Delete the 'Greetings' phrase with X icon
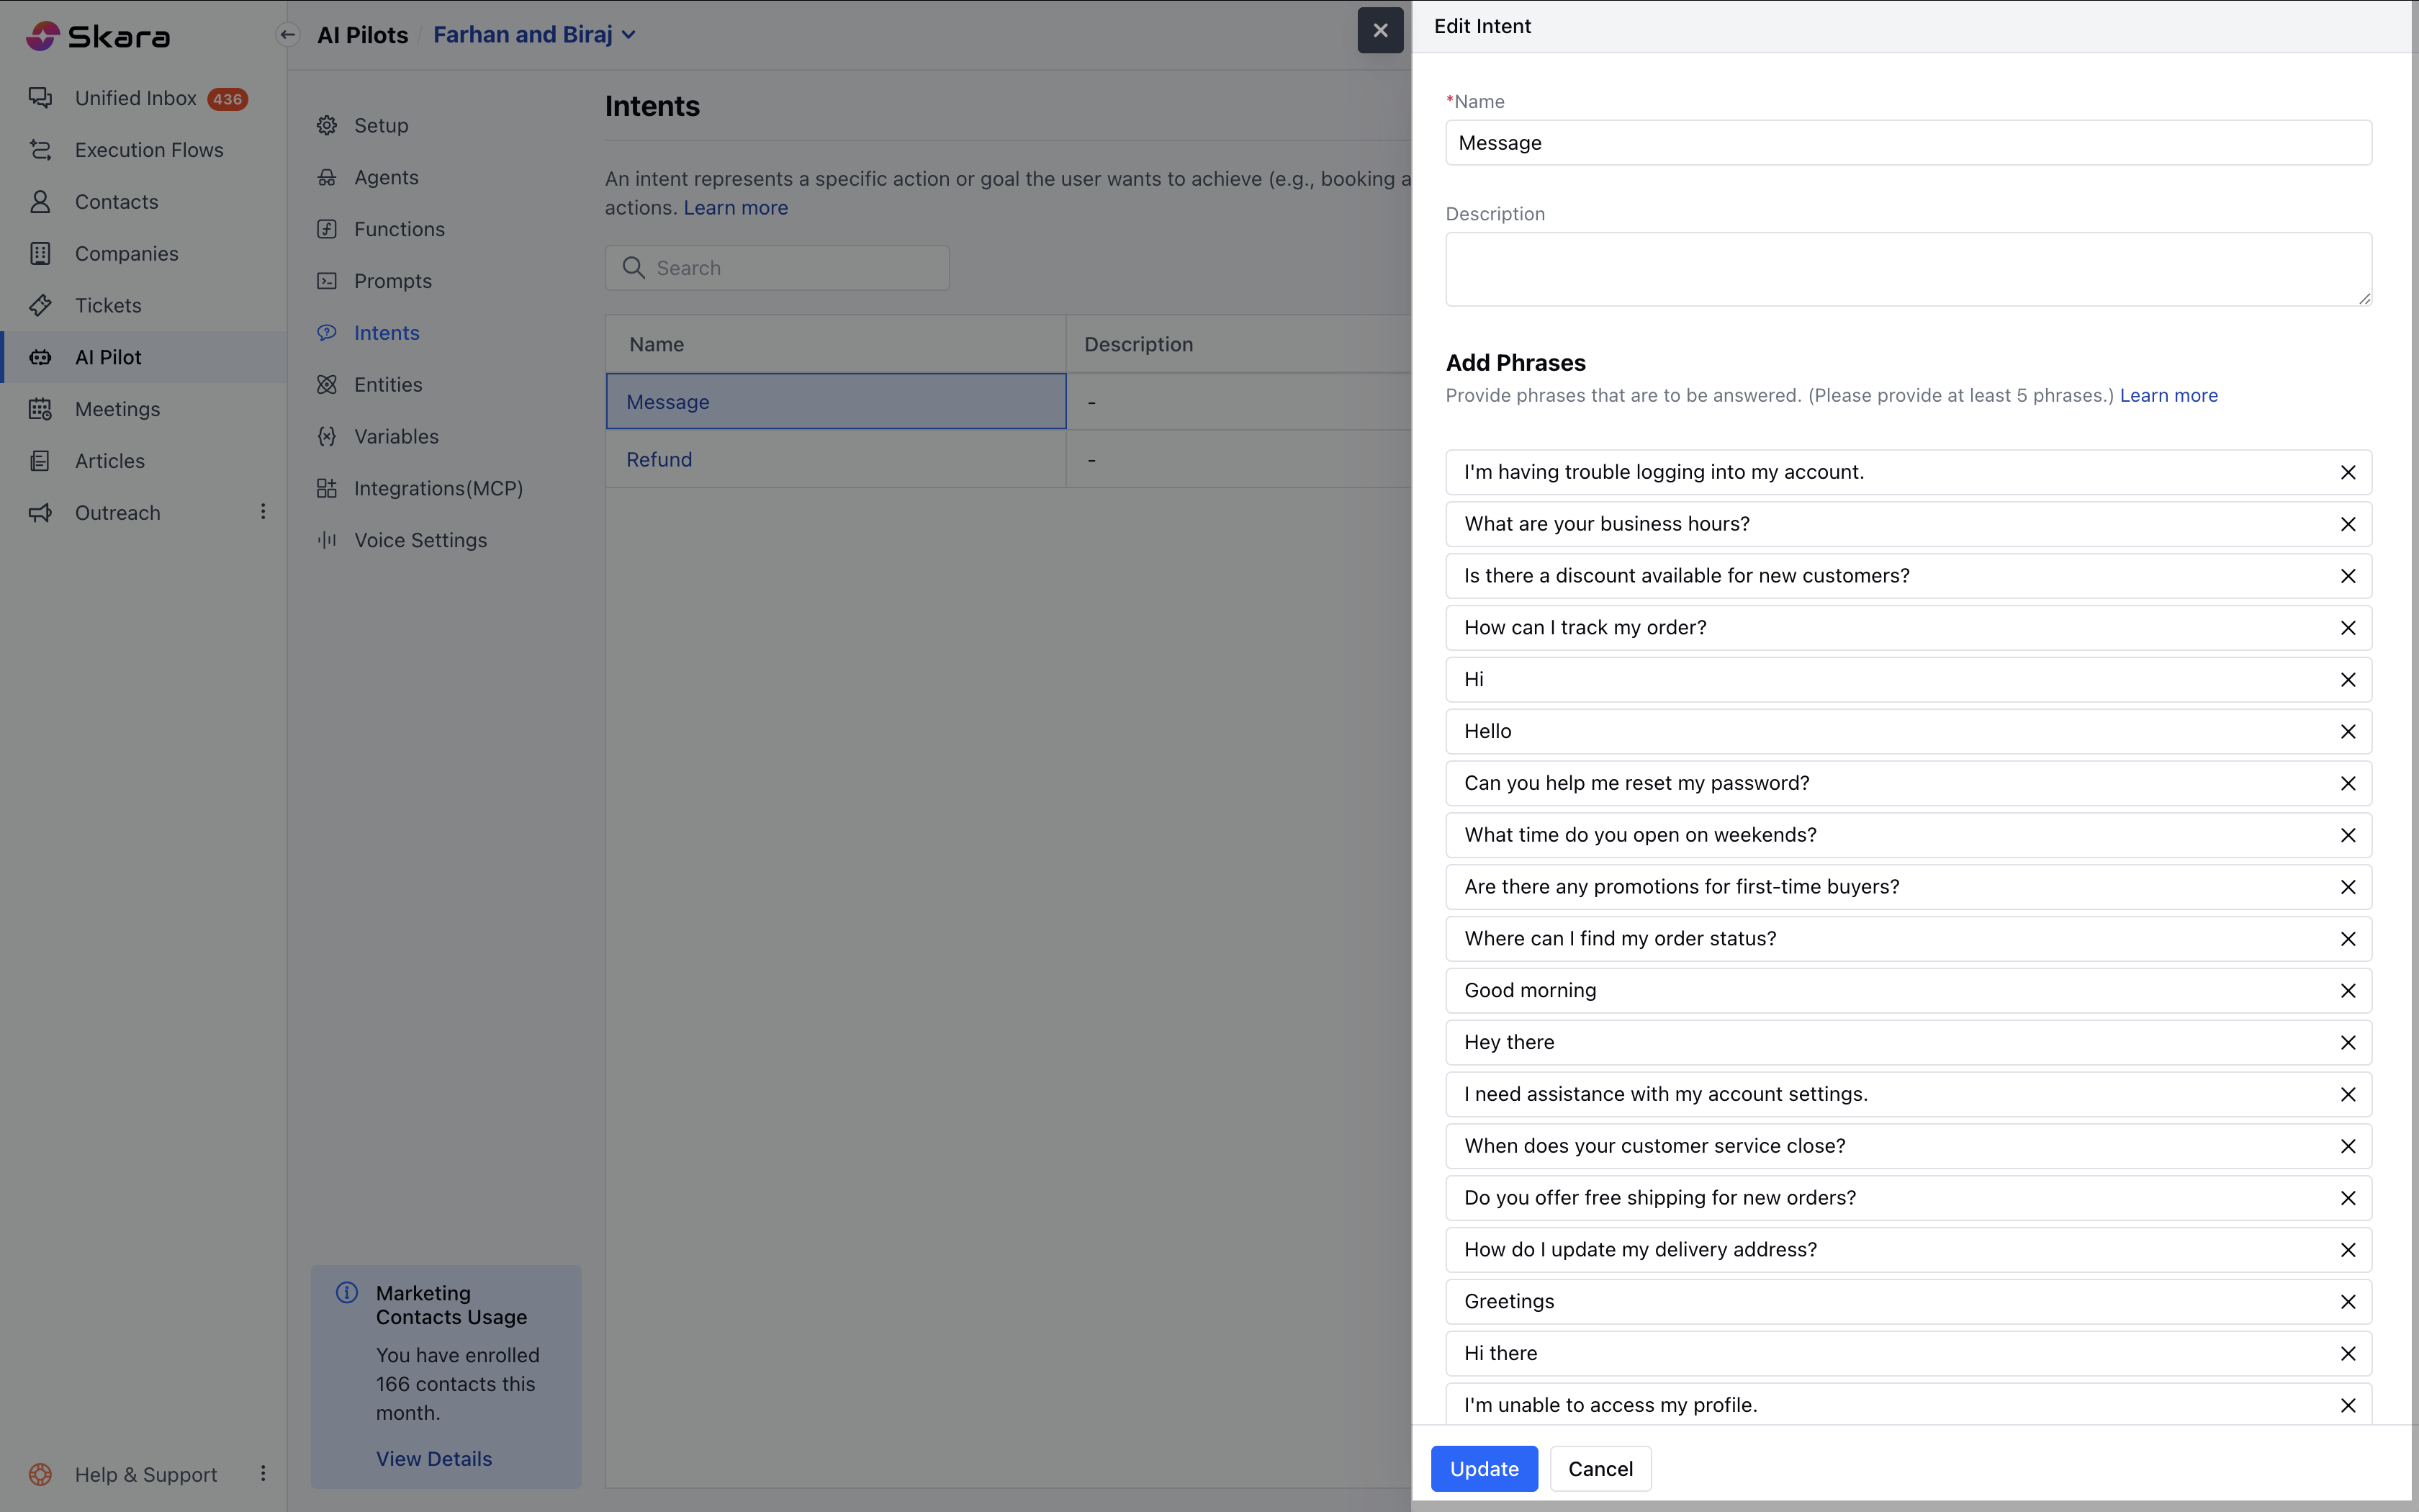This screenshot has height=1512, width=2419. (2347, 1302)
